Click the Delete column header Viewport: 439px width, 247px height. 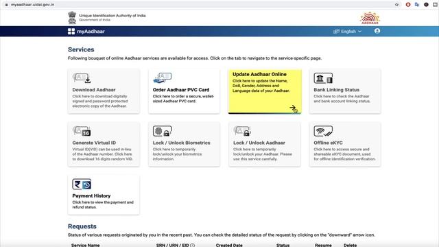[350, 245]
